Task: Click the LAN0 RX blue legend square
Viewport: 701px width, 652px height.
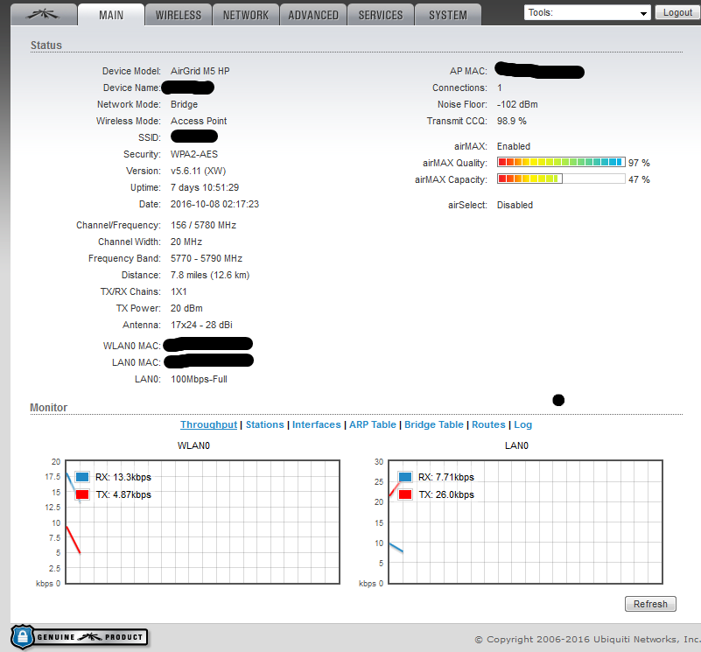Action: (x=405, y=477)
